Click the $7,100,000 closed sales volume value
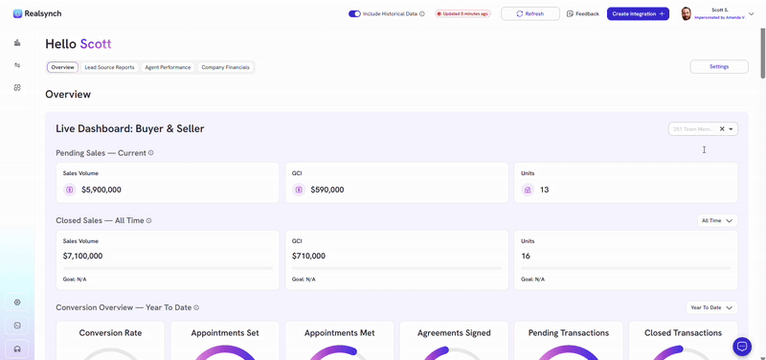 point(82,256)
